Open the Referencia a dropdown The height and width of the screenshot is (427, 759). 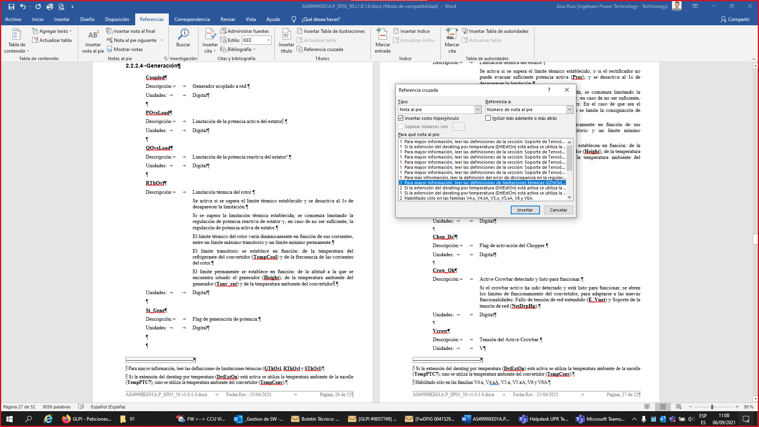(x=569, y=110)
